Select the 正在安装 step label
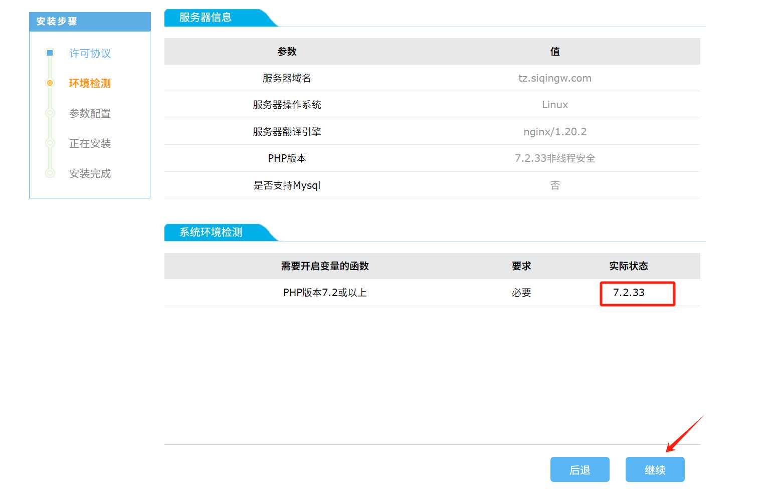Viewport: 770px width, 489px height. point(90,143)
